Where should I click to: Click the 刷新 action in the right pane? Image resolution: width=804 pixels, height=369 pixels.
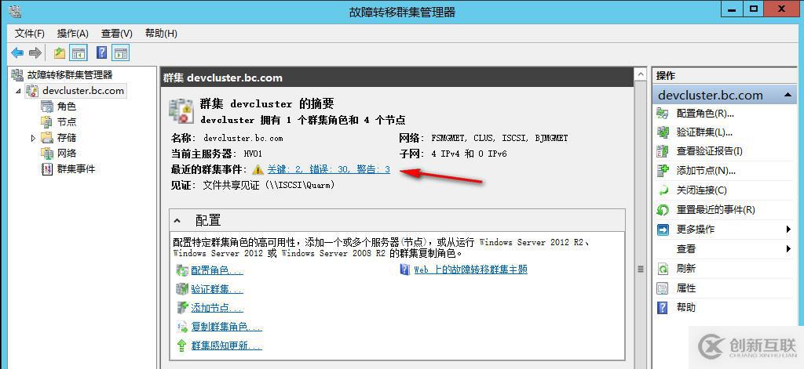pyautogui.click(x=686, y=269)
